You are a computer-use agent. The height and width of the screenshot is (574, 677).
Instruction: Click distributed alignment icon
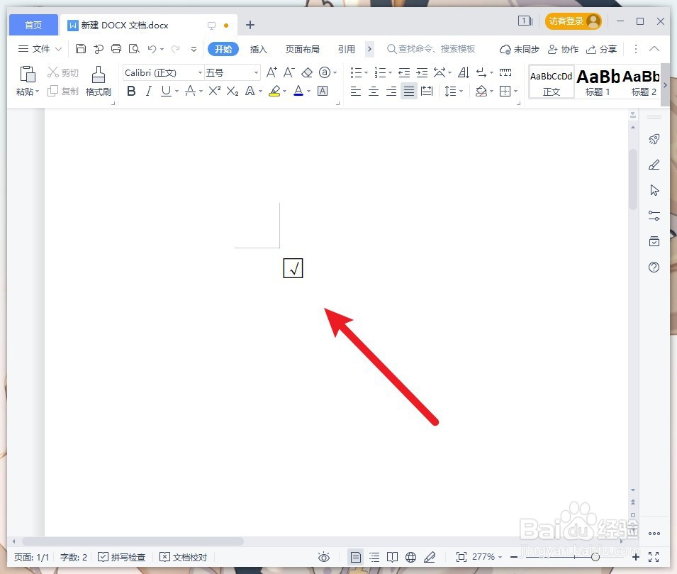pos(427,92)
